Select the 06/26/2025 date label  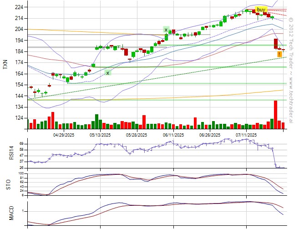pyautogui.click(x=210, y=135)
